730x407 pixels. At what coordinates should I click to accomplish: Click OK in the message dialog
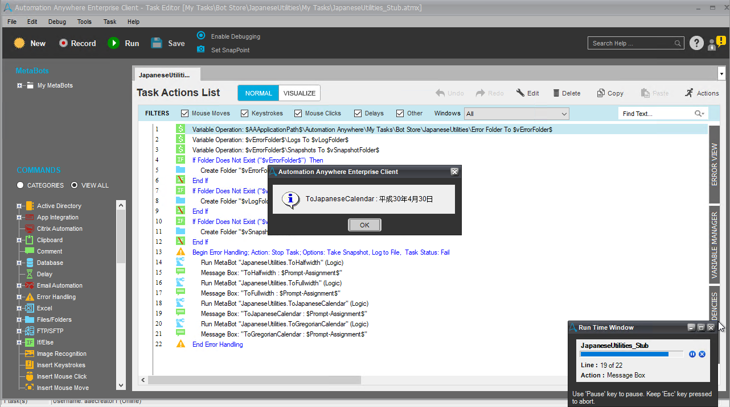[364, 225]
